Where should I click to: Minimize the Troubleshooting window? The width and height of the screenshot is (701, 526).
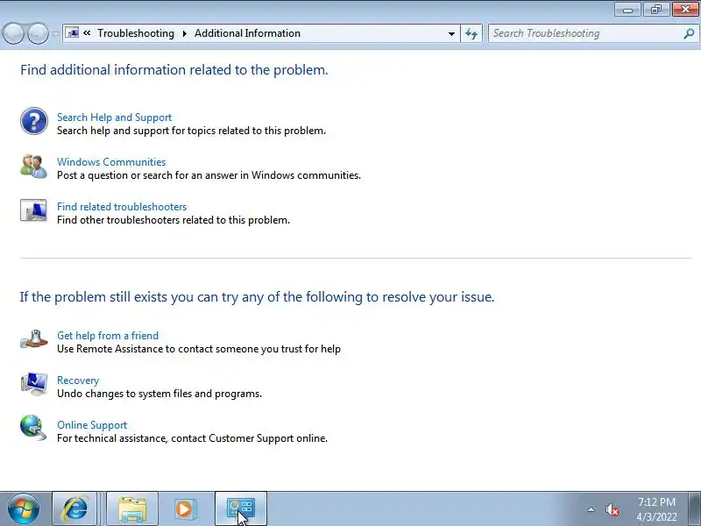click(x=627, y=10)
